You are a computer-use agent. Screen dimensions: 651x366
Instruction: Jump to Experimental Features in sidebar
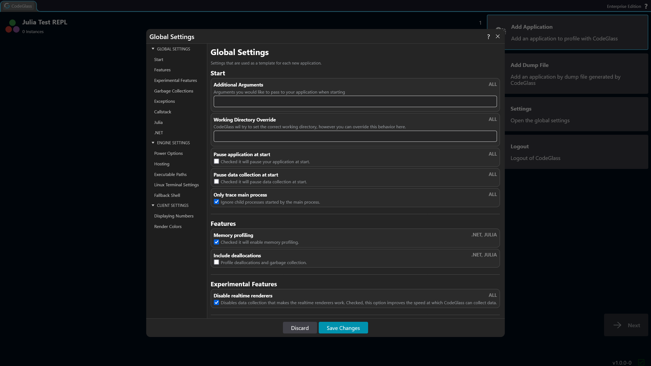pyautogui.click(x=175, y=80)
